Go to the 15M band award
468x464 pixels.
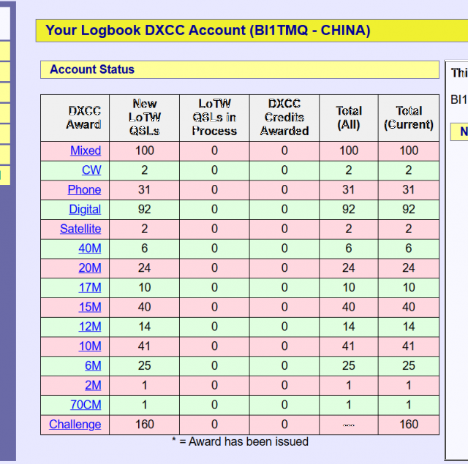pos(90,308)
